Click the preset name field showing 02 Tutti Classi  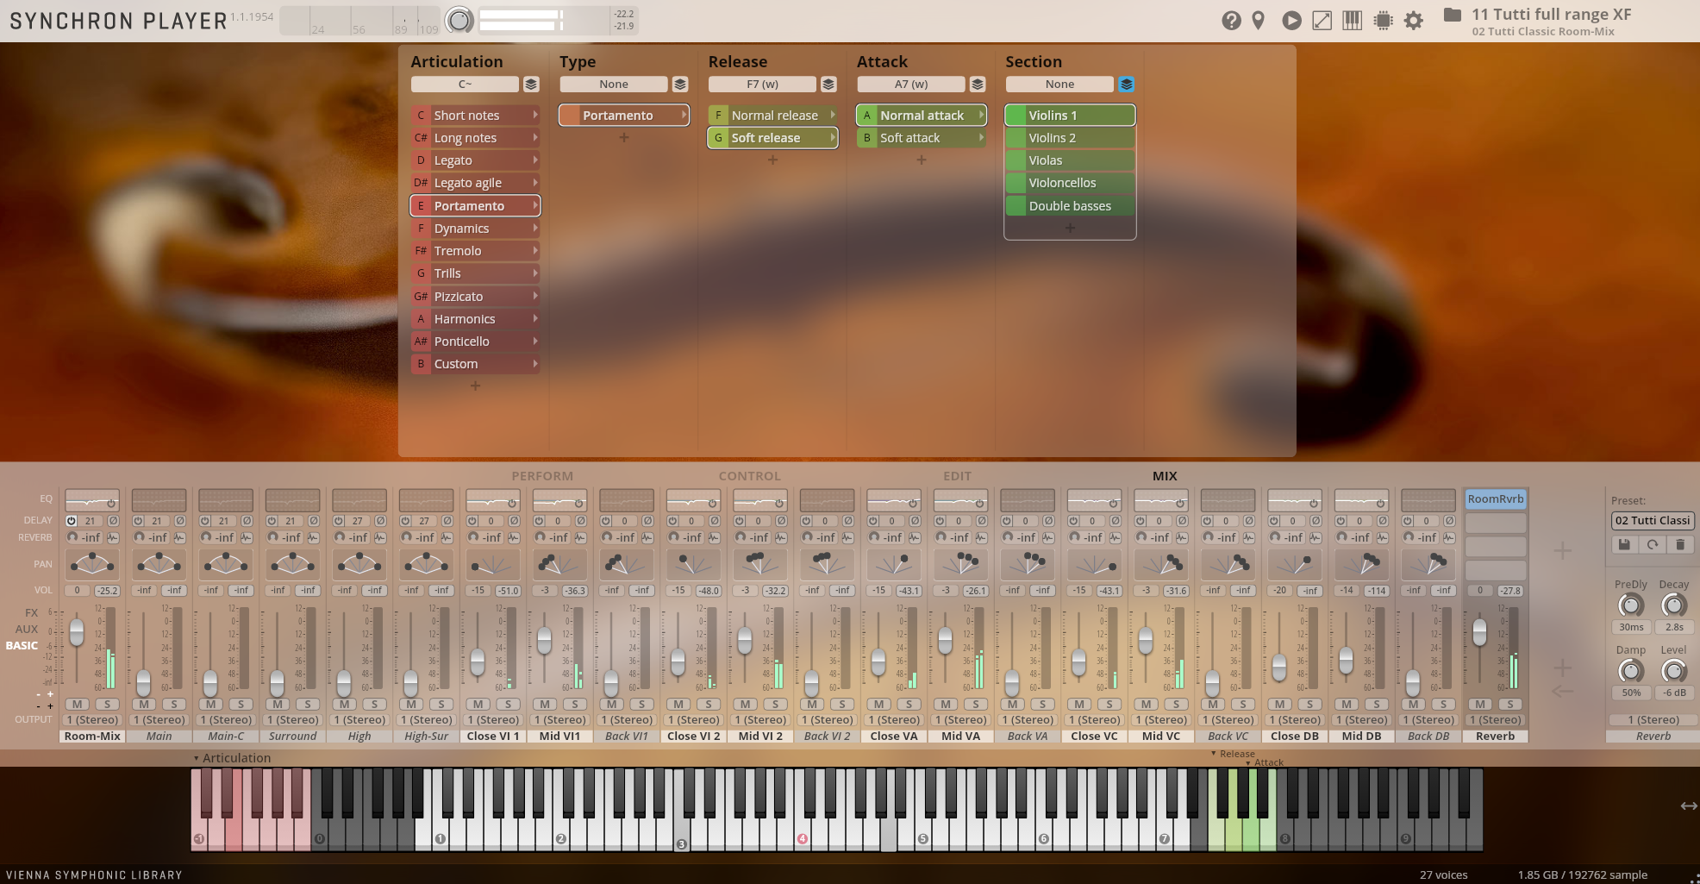point(1652,520)
